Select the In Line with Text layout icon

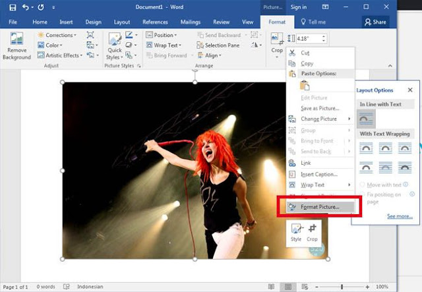pyautogui.click(x=367, y=119)
